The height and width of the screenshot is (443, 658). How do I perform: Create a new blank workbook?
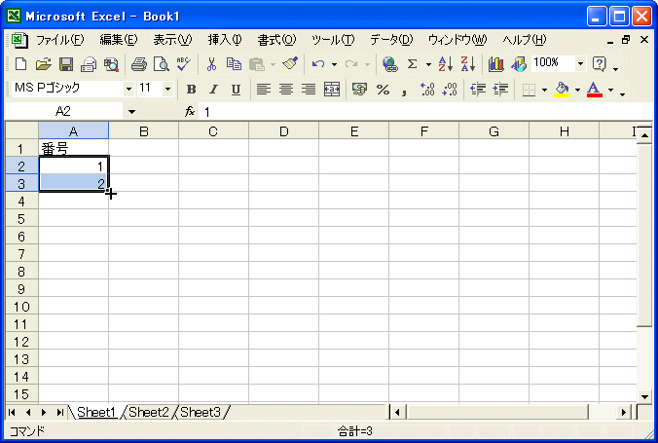21,64
